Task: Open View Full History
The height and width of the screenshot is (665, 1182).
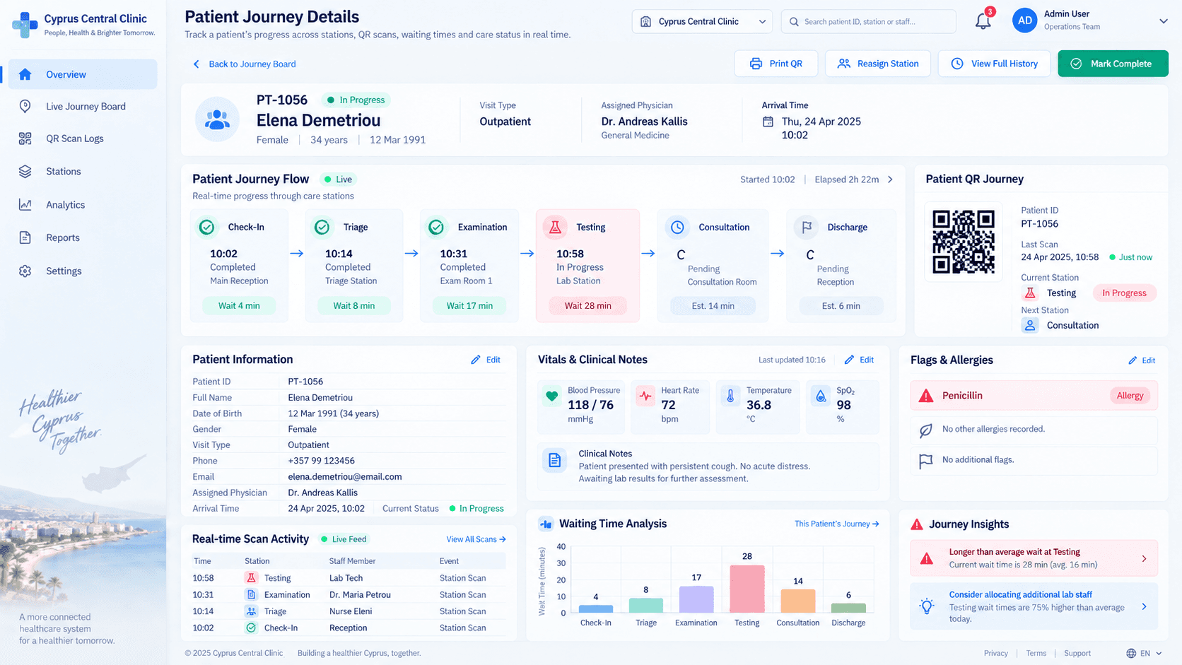Action: coord(994,64)
